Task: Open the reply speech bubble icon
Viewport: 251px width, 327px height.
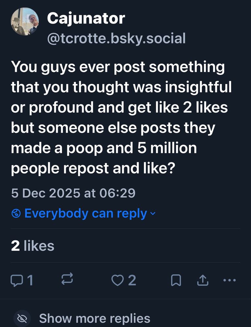Action: click(x=16, y=280)
